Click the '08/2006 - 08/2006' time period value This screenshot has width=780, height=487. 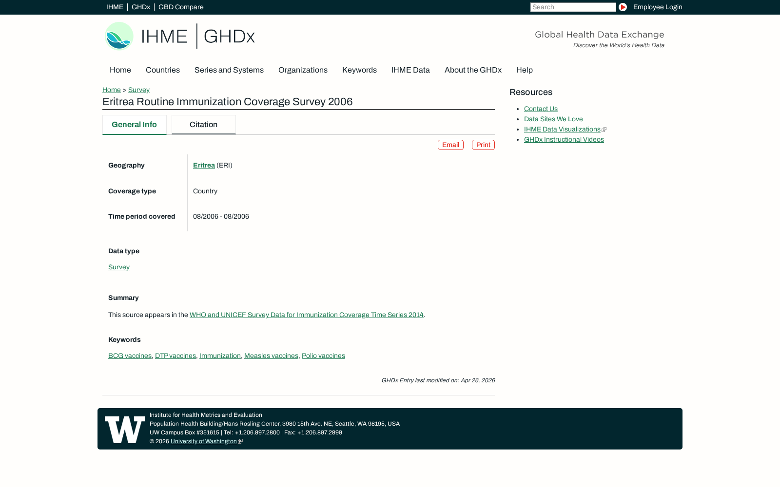pyautogui.click(x=221, y=217)
